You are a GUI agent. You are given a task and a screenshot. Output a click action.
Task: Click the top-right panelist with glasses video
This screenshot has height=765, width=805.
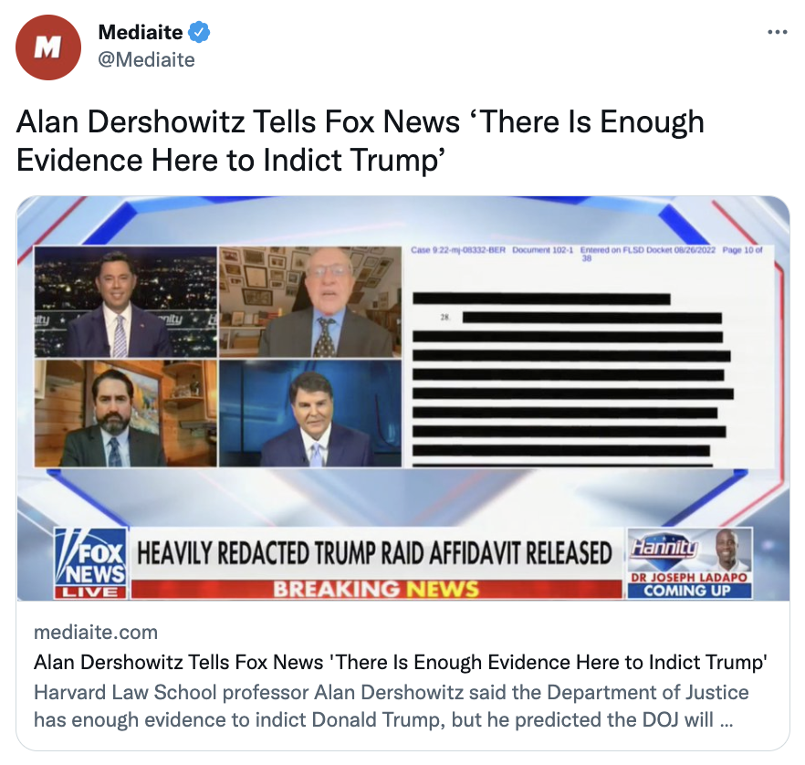[x=310, y=302]
